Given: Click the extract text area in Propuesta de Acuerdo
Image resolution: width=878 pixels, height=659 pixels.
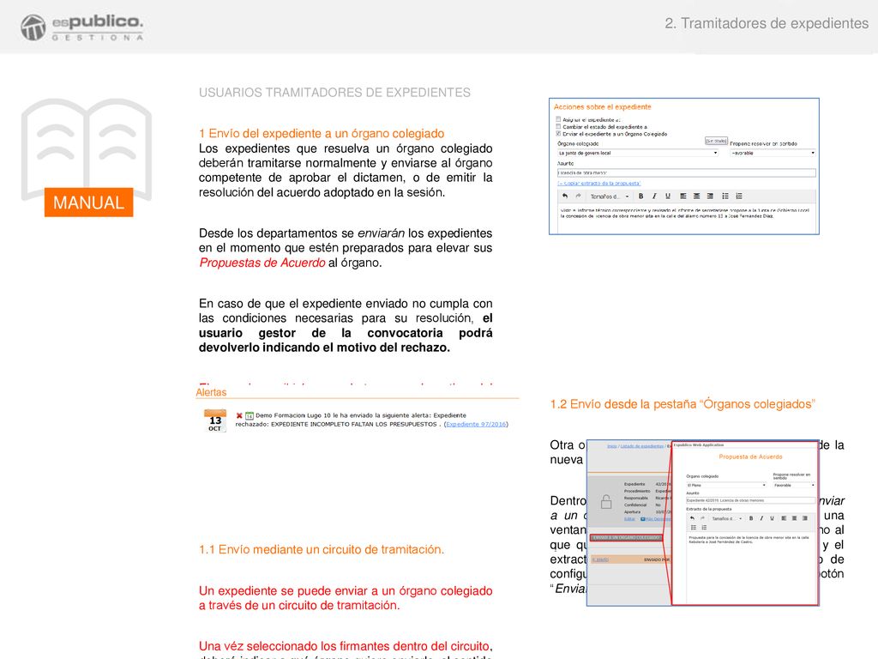Looking at the screenshot, I should (751, 568).
